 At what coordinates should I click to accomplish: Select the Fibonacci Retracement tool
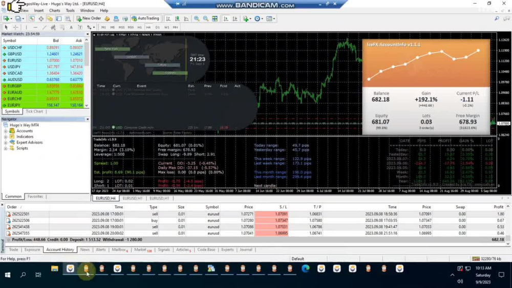tap(62, 28)
